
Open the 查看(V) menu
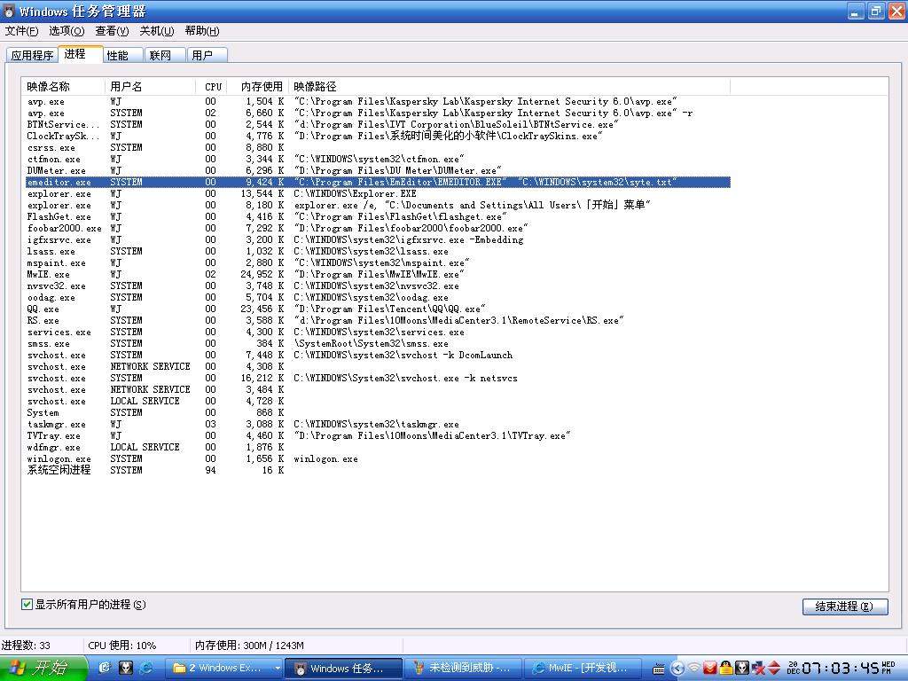click(112, 31)
